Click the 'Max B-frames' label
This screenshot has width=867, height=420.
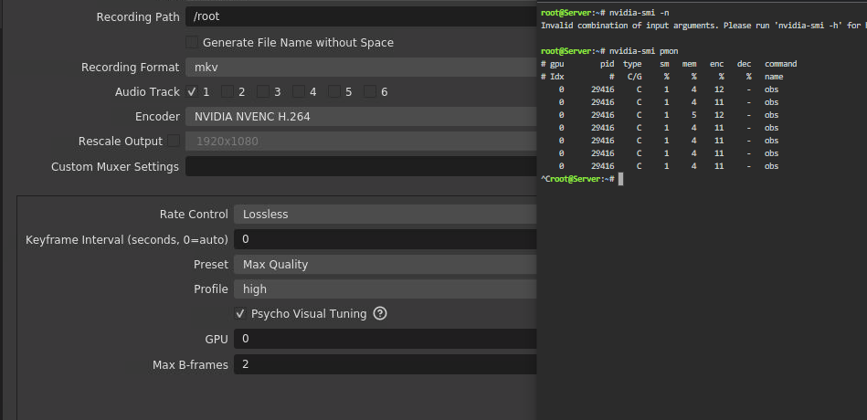point(190,364)
